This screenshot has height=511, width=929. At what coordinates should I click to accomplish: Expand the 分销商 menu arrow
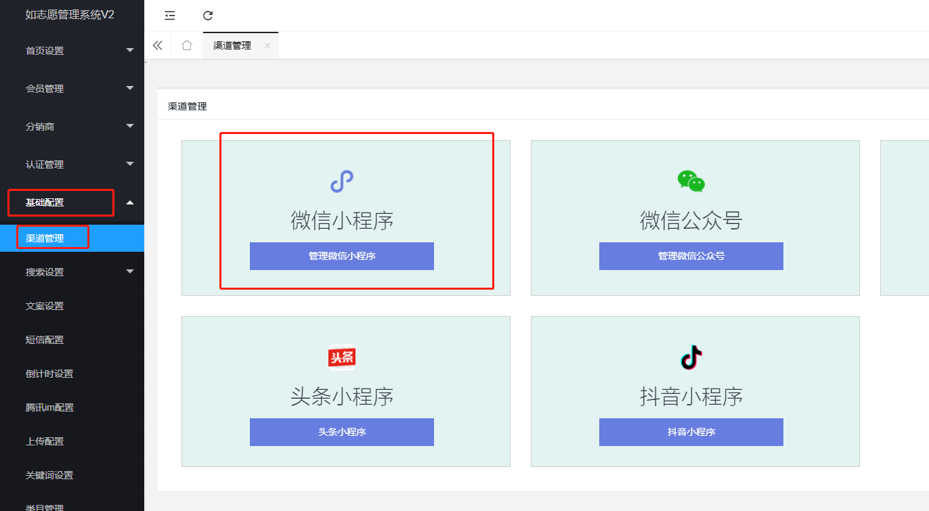coord(130,126)
